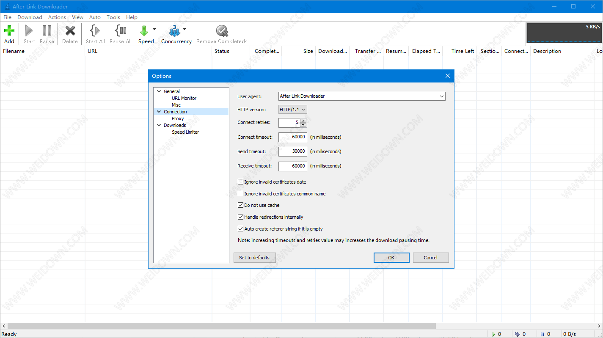Click the app icon in title bar
The height and width of the screenshot is (338, 603).
click(x=7, y=6)
